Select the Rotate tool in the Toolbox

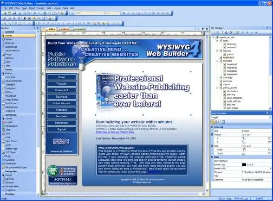tap(8, 39)
